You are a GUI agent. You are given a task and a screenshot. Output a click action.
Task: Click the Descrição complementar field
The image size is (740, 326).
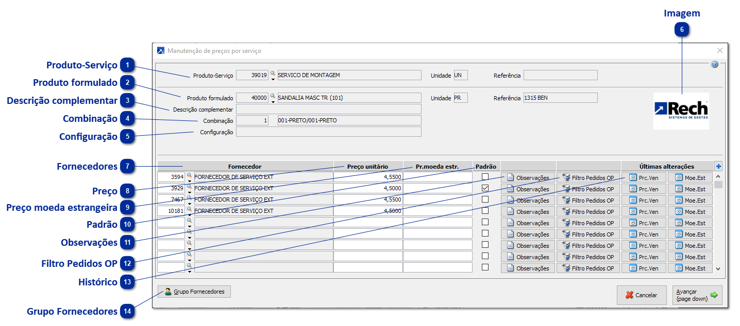point(328,109)
